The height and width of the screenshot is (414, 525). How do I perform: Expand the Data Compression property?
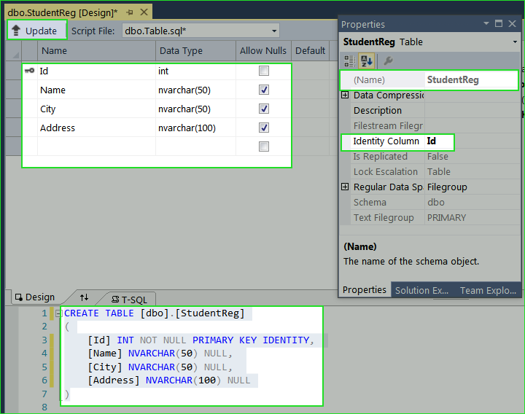[x=345, y=95]
